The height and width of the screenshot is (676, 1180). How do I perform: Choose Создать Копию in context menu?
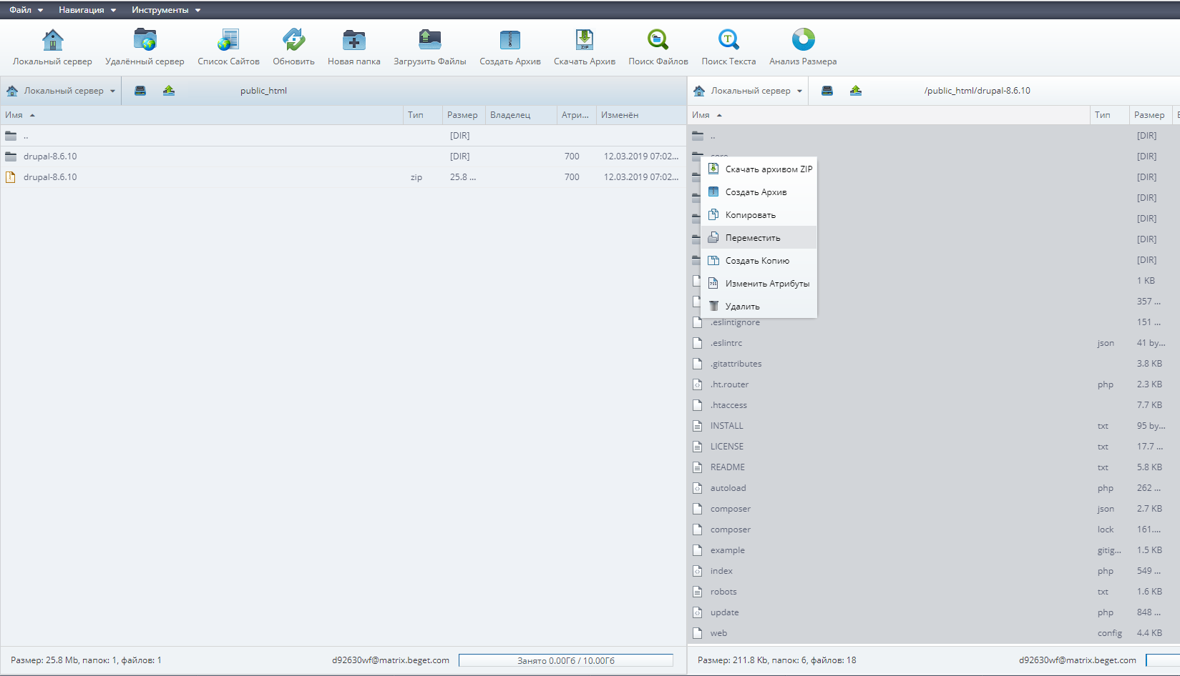tap(759, 261)
